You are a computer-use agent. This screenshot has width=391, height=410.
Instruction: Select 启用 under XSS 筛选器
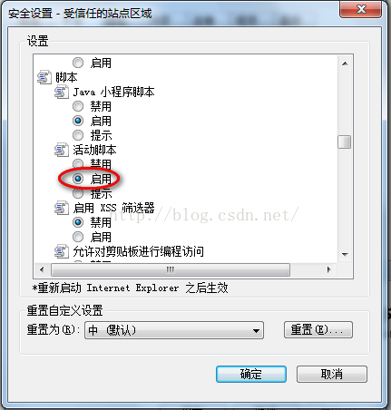coord(78,237)
